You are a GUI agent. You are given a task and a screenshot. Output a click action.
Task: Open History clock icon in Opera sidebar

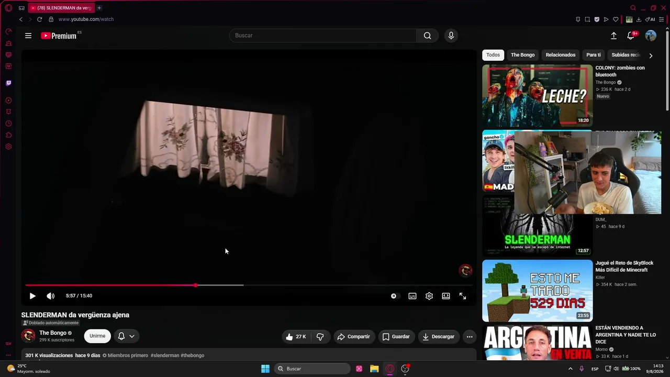point(8,124)
